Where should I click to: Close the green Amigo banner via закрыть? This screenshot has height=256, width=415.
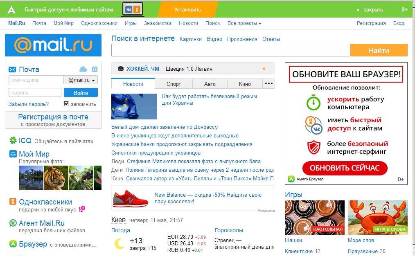click(x=370, y=10)
